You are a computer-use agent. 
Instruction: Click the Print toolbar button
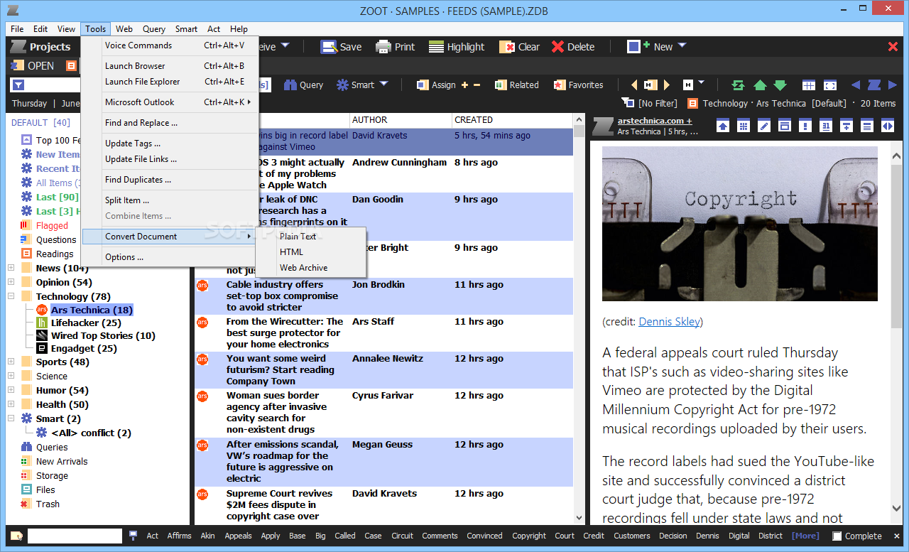395,47
